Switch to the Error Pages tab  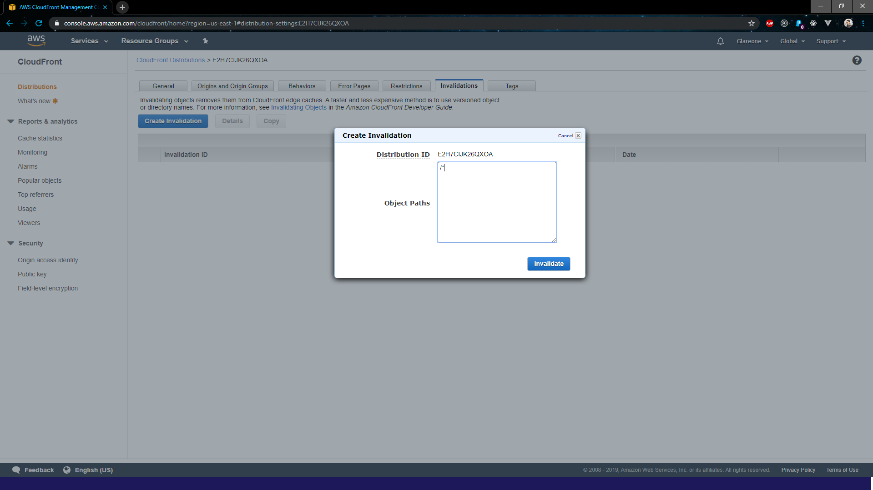354,86
